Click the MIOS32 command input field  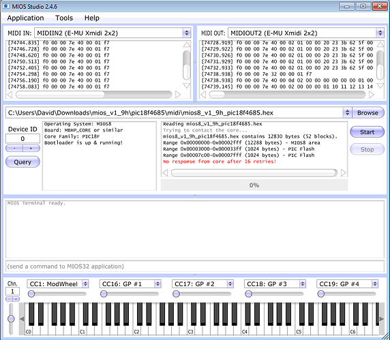tap(195, 266)
